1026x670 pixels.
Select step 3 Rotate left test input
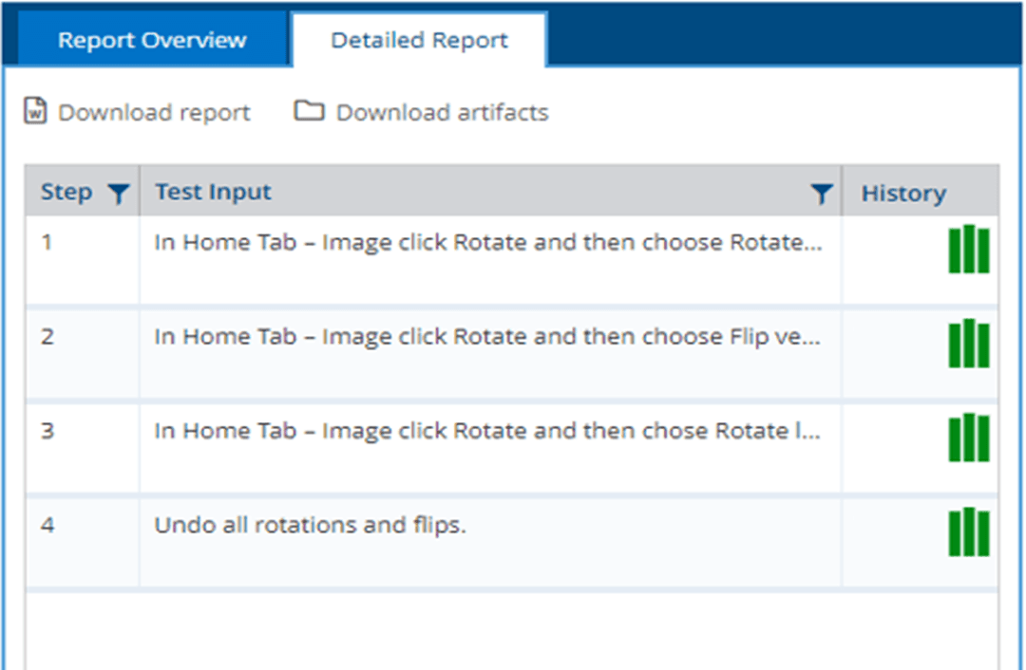pyautogui.click(x=488, y=431)
